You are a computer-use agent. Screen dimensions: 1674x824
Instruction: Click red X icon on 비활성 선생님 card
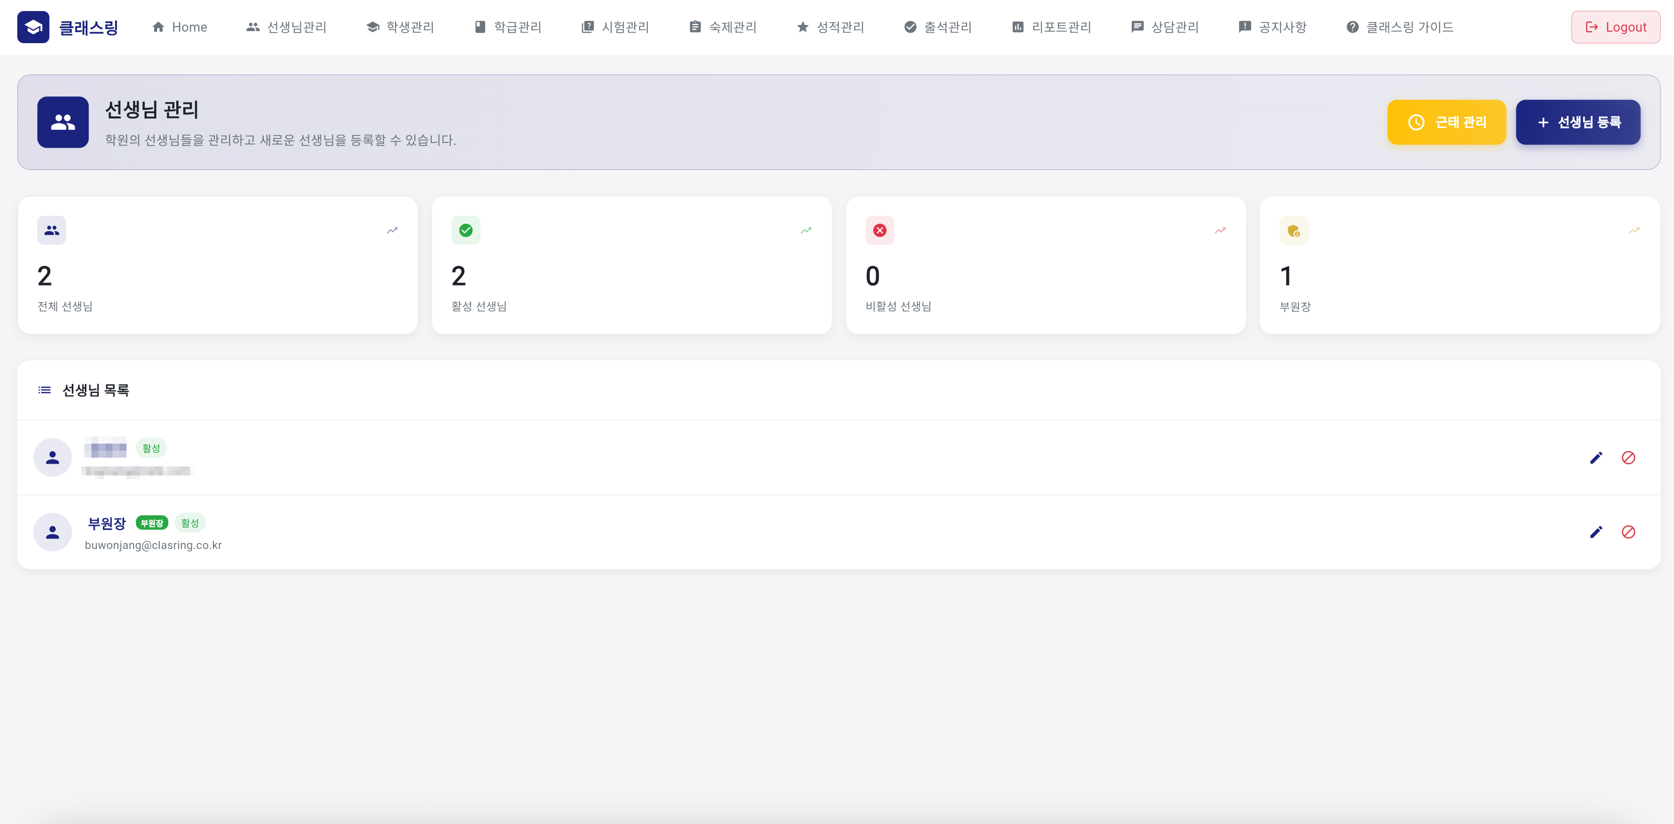(x=879, y=230)
